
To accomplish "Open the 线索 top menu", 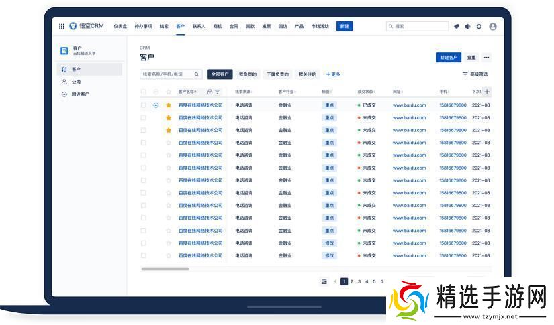I will coord(164,26).
